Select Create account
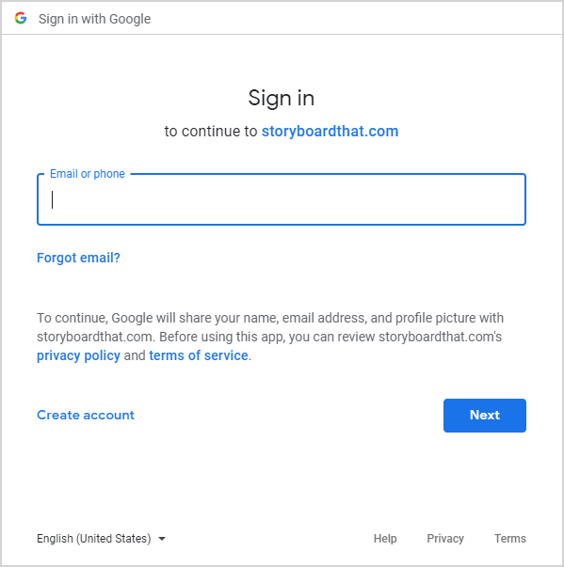 86,415
